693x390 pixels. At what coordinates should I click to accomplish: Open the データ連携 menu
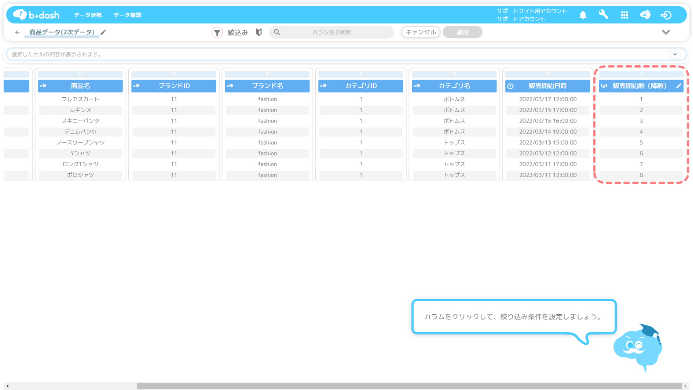(88, 15)
